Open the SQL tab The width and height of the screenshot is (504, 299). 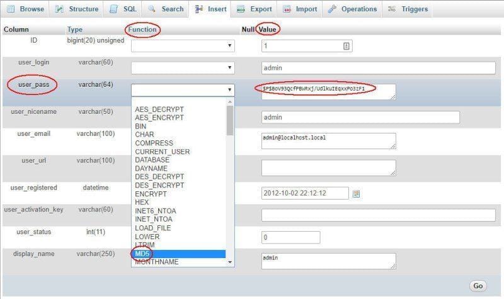pyautogui.click(x=123, y=9)
